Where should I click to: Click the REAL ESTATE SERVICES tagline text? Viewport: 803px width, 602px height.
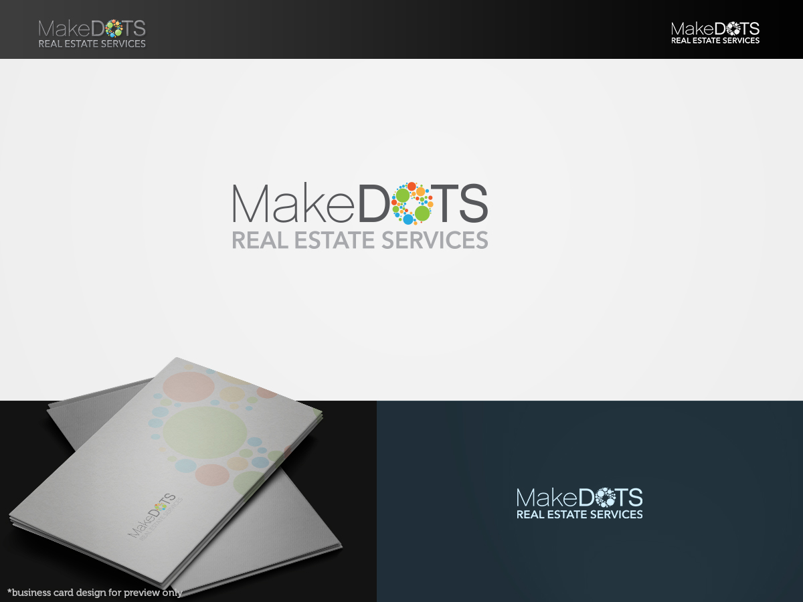[360, 239]
